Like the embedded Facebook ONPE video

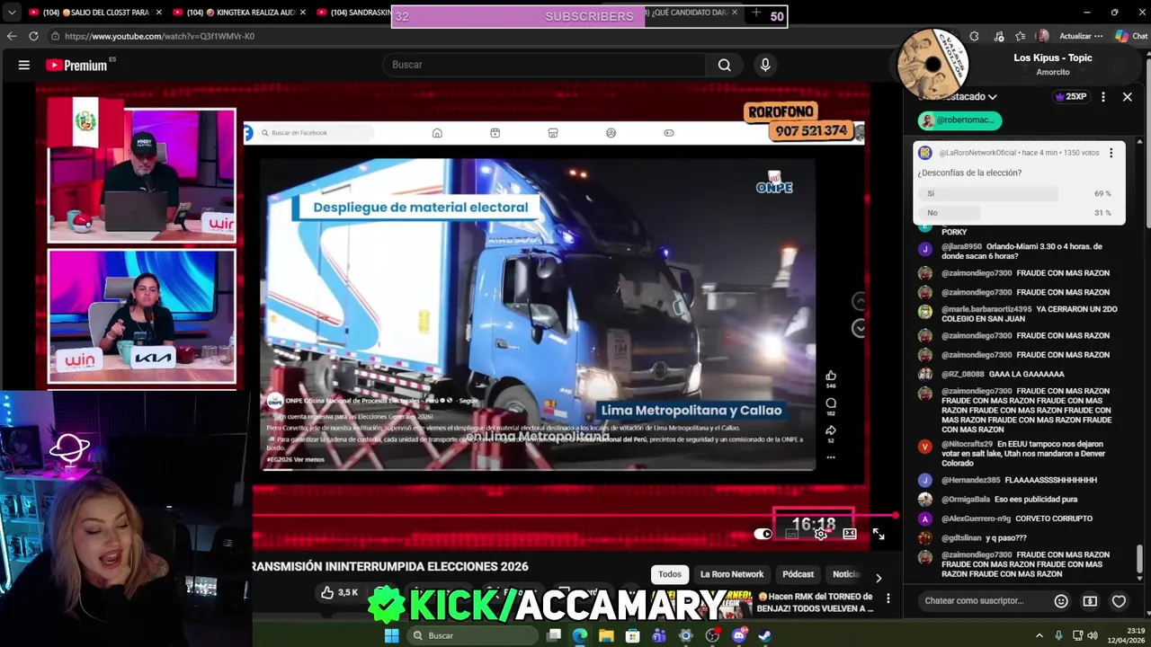[x=831, y=376]
